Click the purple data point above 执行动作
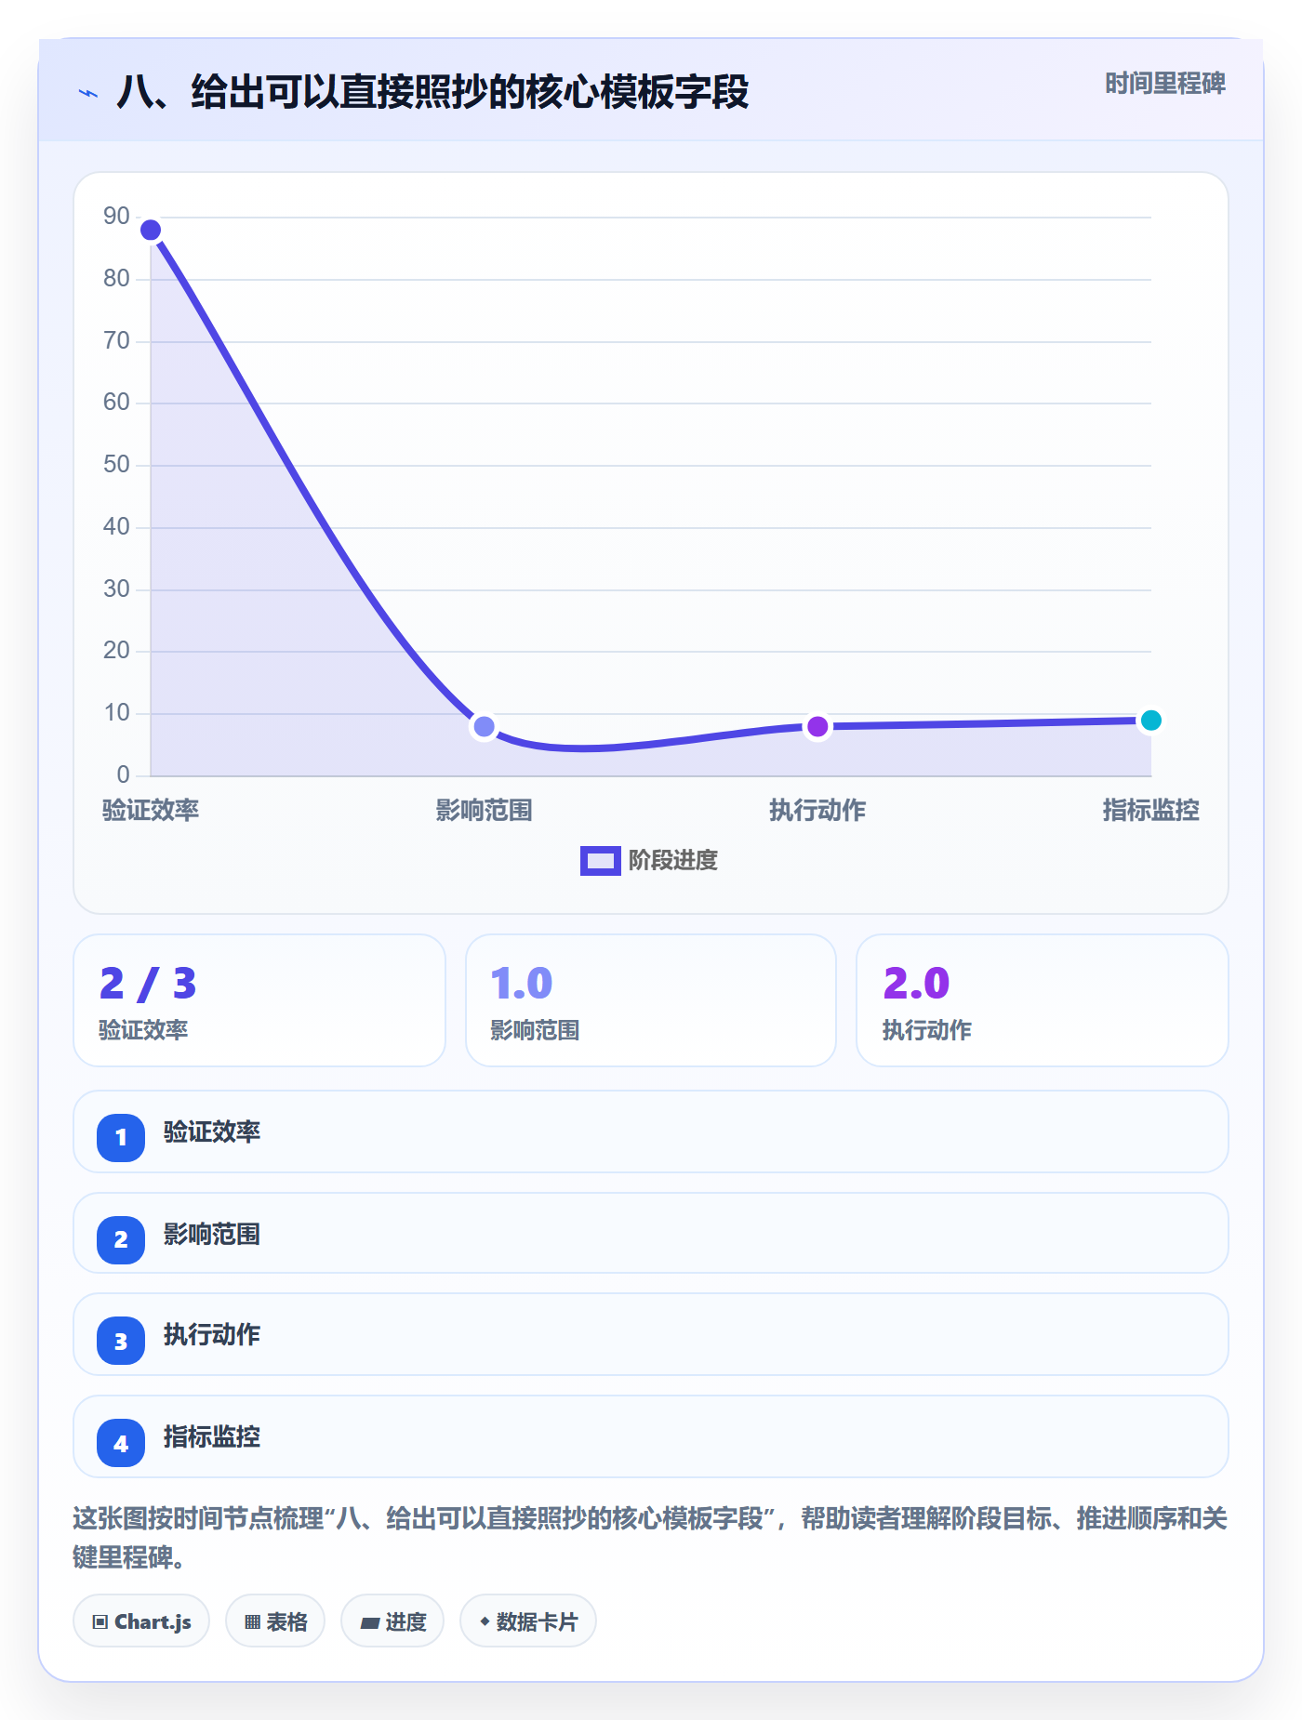This screenshot has width=1302, height=1720. [817, 726]
